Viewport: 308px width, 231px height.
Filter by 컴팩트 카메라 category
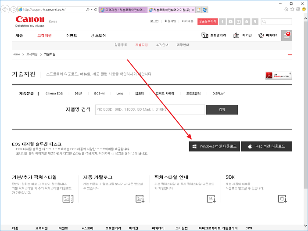[165, 94]
